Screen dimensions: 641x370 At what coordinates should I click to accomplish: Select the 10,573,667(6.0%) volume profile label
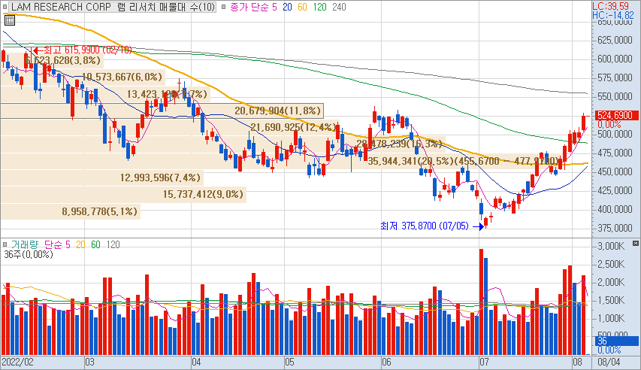tap(122, 77)
